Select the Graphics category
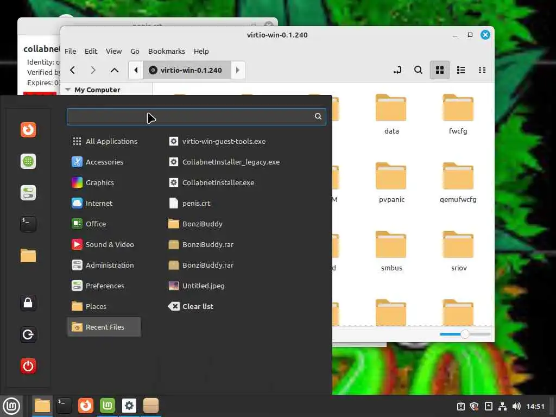 (104, 182)
